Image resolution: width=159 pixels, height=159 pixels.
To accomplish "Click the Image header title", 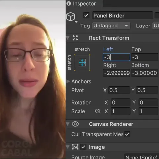I will click(x=97, y=147).
